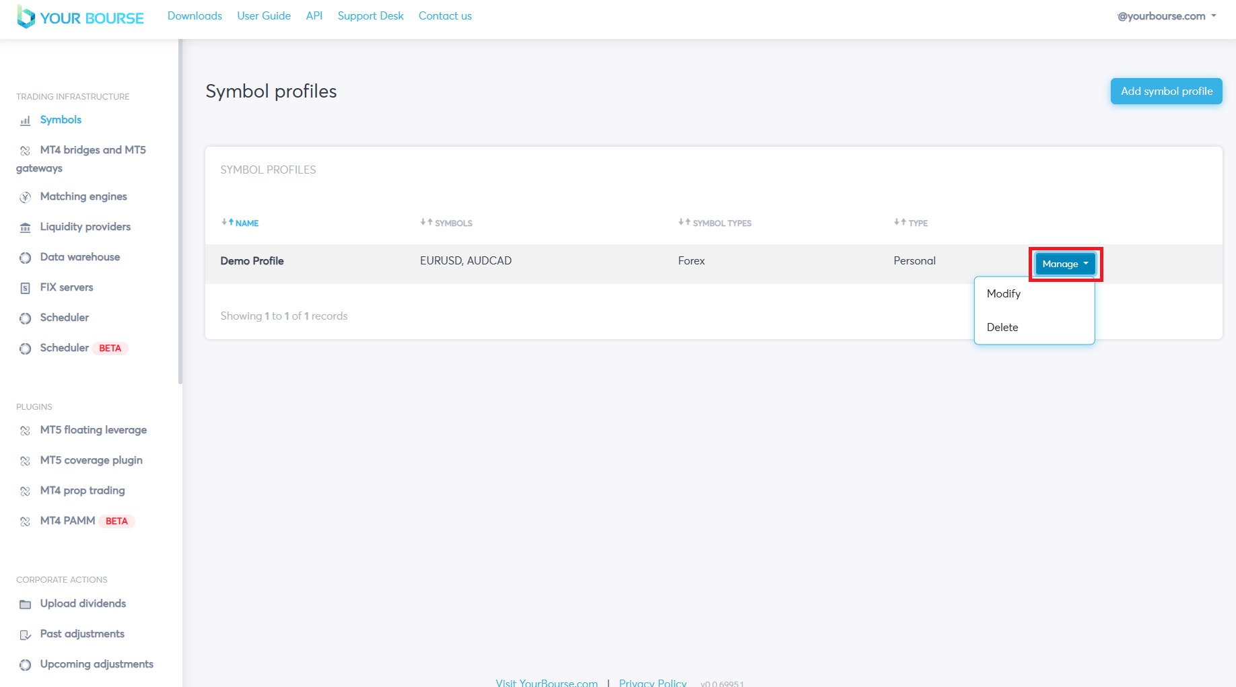The width and height of the screenshot is (1236, 687).
Task: Click the Privacy Policy footer link
Action: click(653, 682)
